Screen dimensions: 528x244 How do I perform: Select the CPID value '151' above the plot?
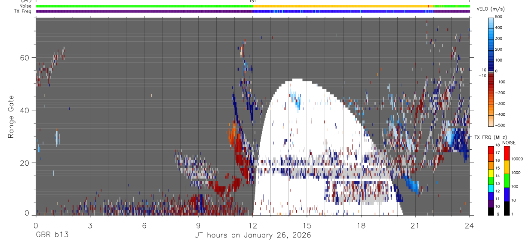pyautogui.click(x=253, y=1)
